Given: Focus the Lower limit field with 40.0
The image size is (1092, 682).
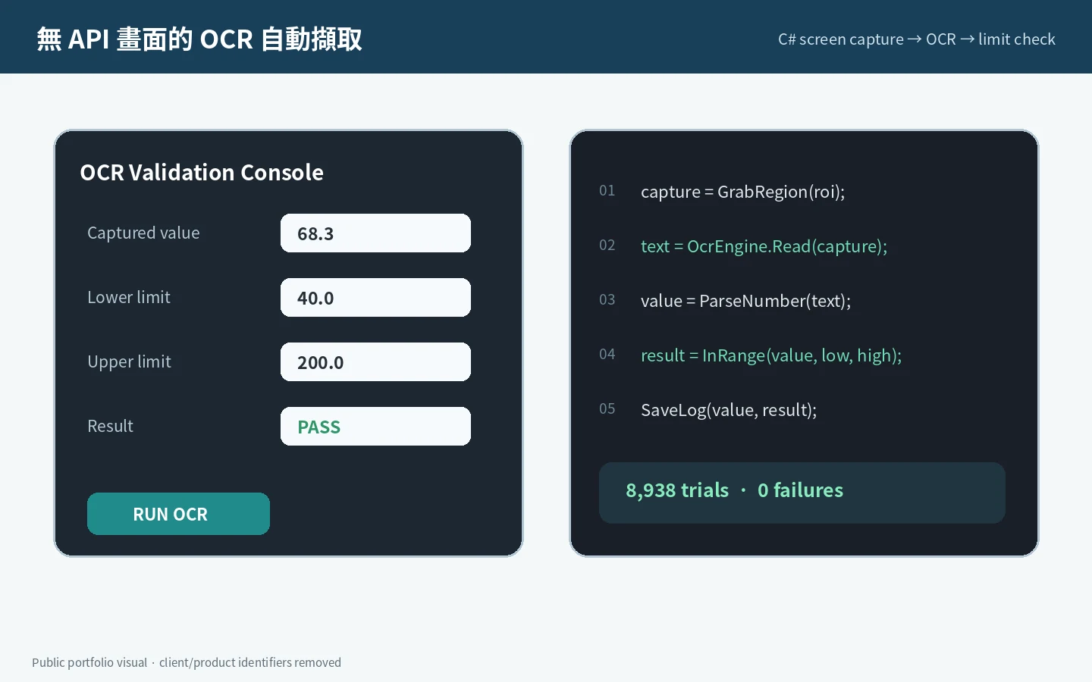Looking at the screenshot, I should coord(375,298).
